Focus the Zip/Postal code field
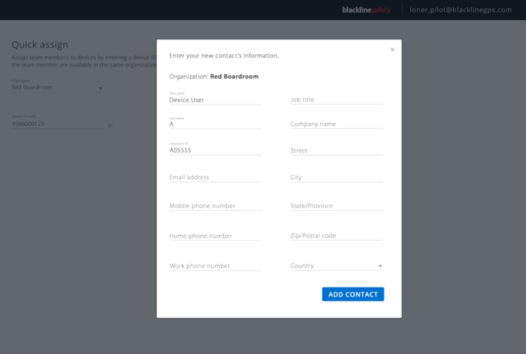 click(336, 235)
